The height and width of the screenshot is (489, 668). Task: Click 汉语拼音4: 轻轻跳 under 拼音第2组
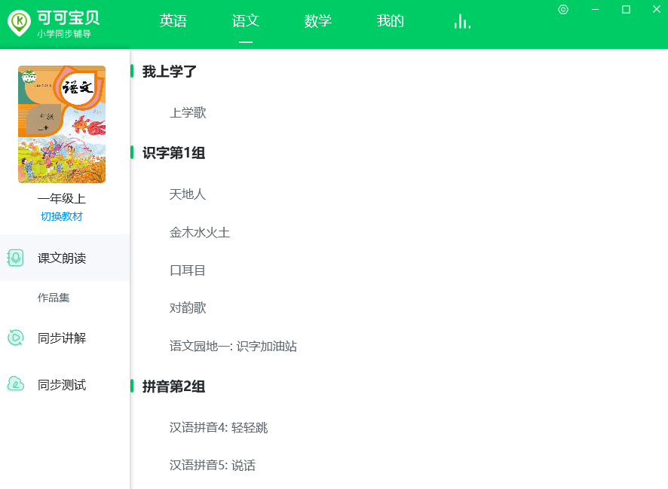[219, 426]
